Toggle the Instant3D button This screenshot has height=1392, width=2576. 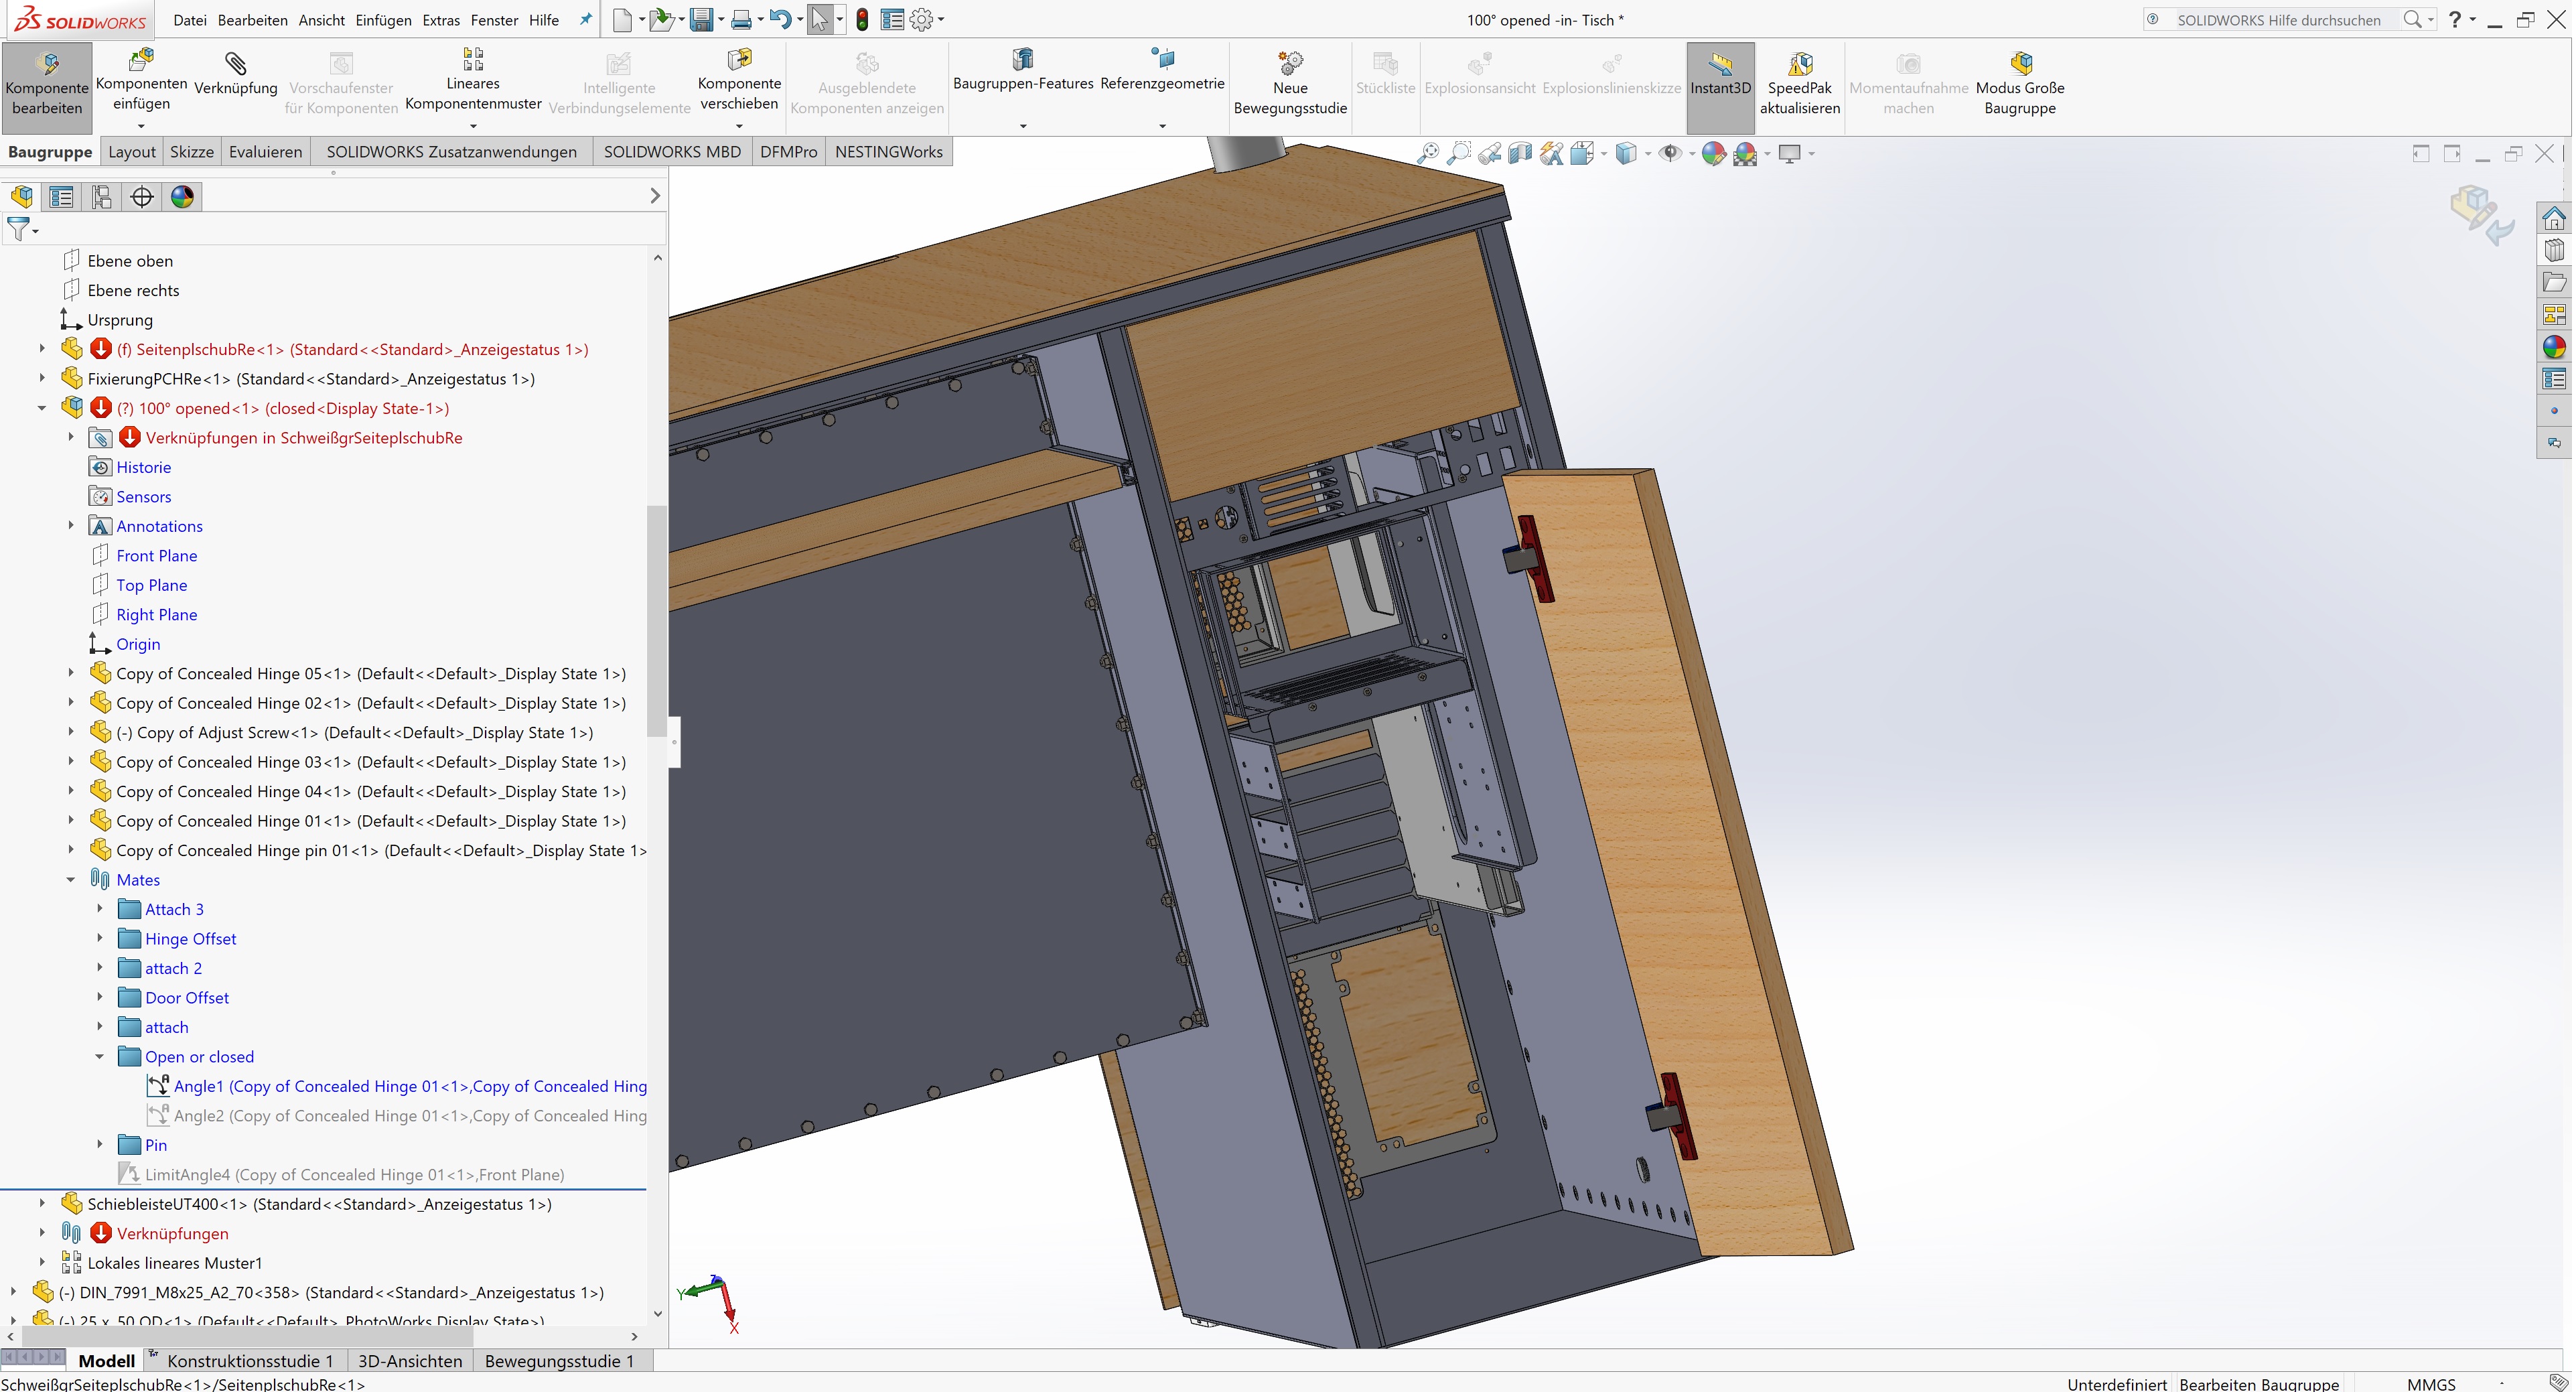click(x=1720, y=65)
